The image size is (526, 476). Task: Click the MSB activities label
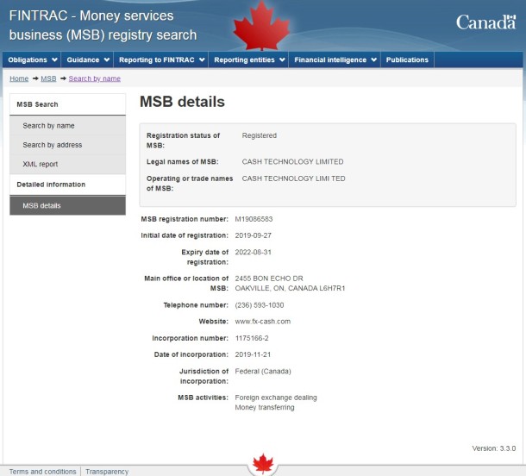[203, 398]
